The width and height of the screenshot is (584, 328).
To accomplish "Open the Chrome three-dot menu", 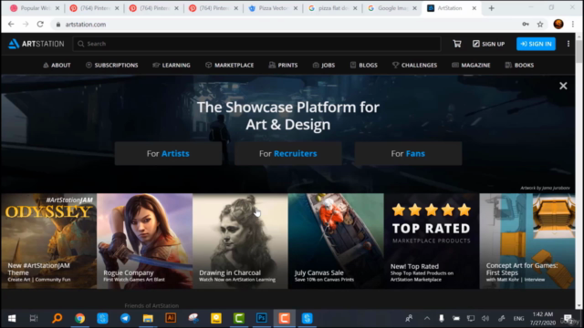I will [x=573, y=25].
